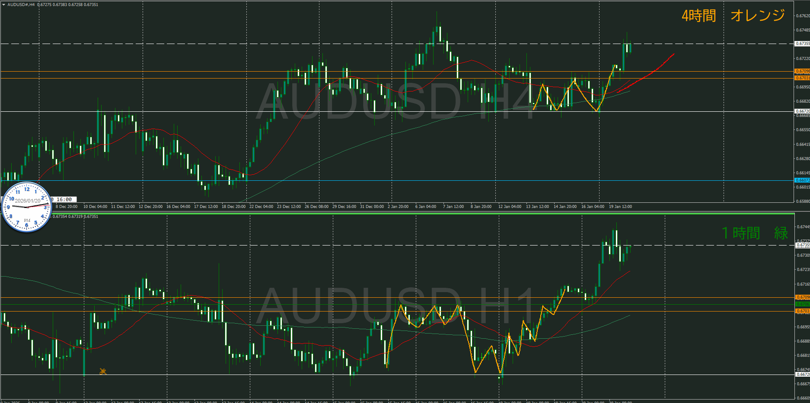Click the green price tag in H1 chart axis
This screenshot has height=403, width=810.
pyautogui.click(x=802, y=304)
